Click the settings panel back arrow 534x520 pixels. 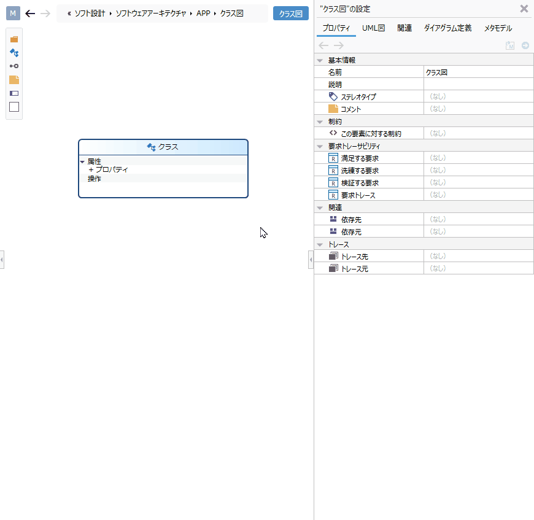[x=323, y=45]
